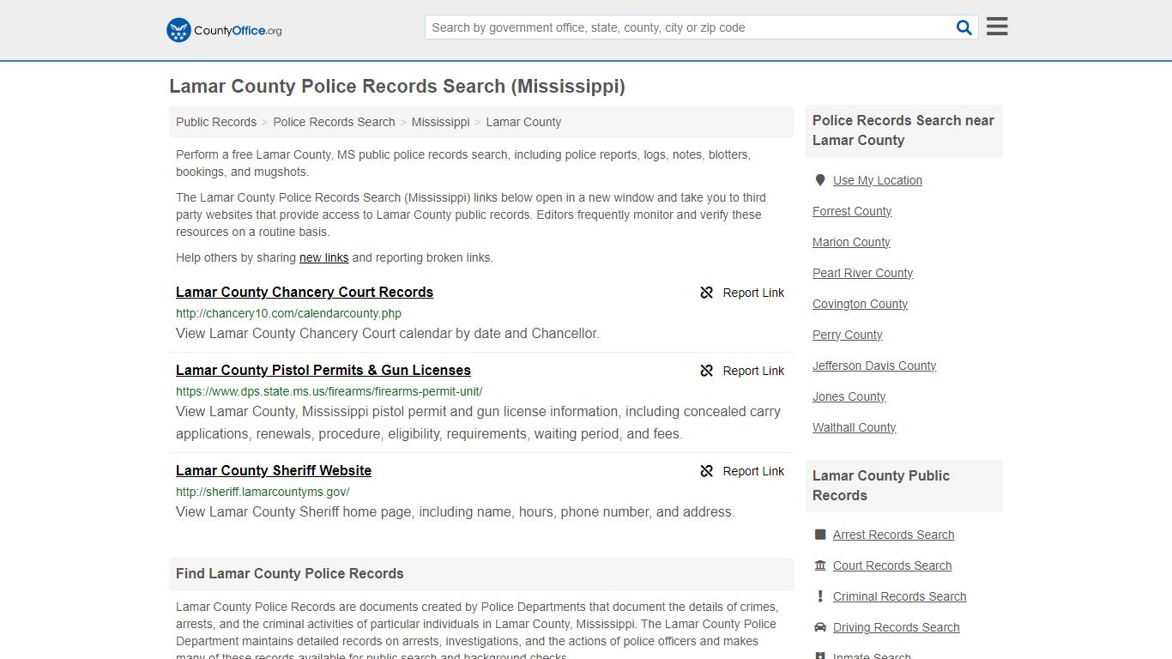Go to Perry County

pyautogui.click(x=847, y=335)
